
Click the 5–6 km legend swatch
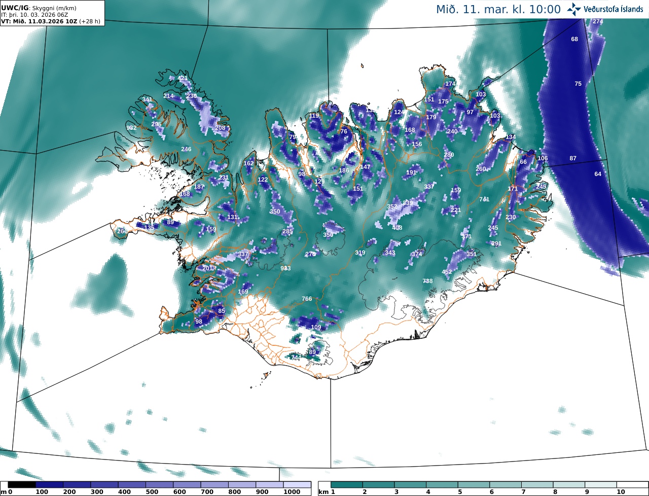(x=474, y=485)
